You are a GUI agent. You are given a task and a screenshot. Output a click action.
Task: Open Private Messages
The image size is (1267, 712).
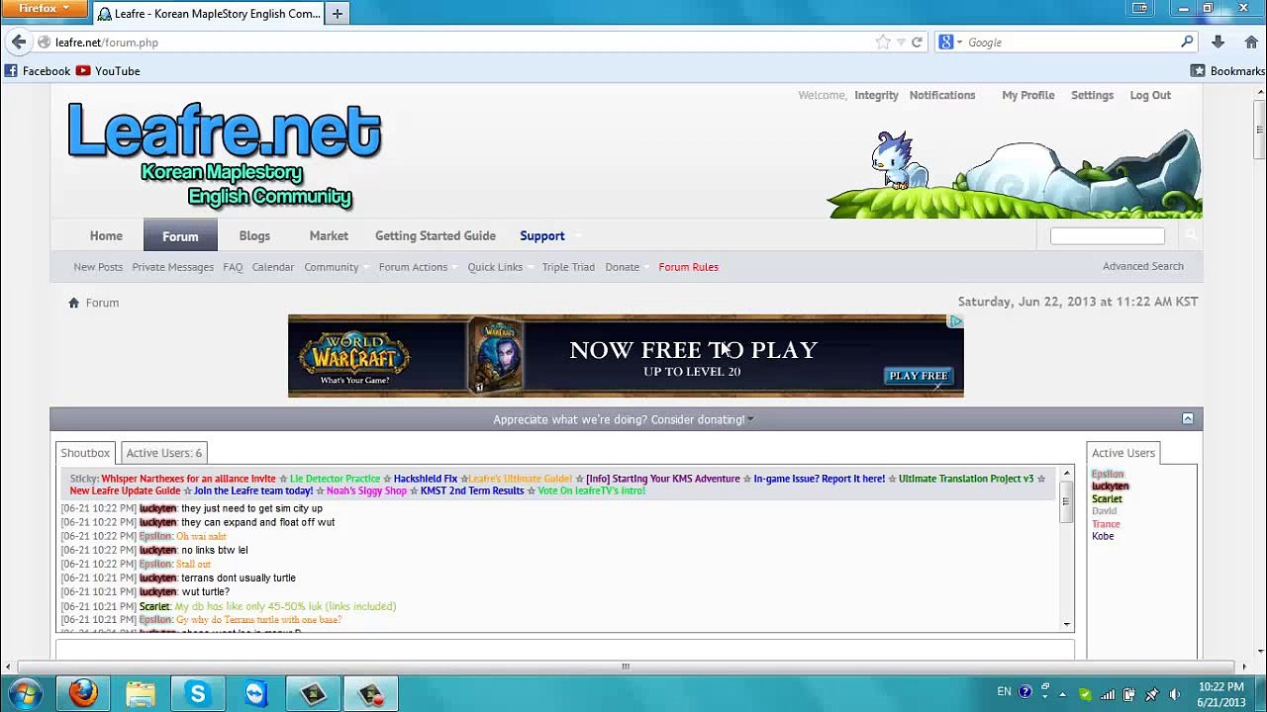pos(173,267)
